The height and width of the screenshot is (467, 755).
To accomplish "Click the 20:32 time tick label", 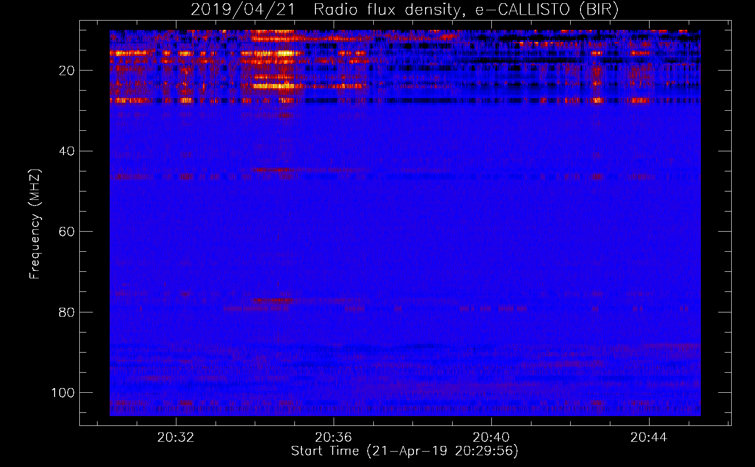I will [176, 438].
